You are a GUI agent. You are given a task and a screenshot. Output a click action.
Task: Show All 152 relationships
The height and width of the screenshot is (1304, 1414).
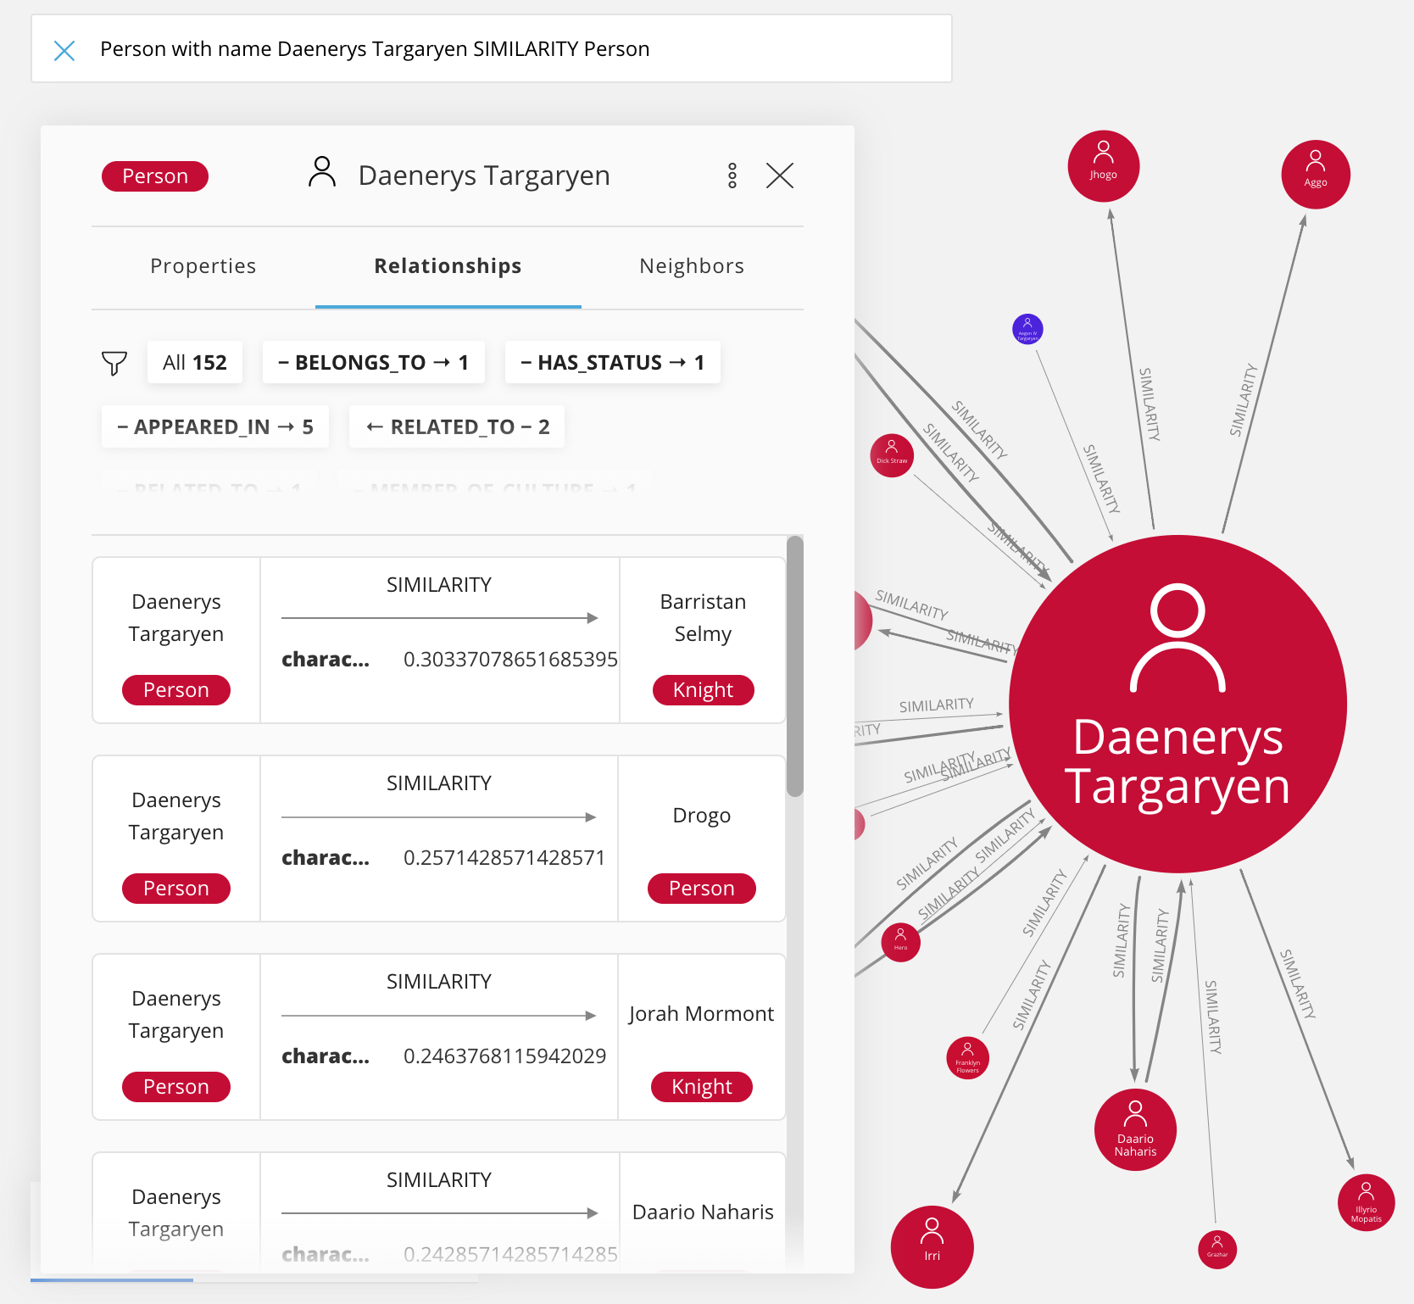195,363
